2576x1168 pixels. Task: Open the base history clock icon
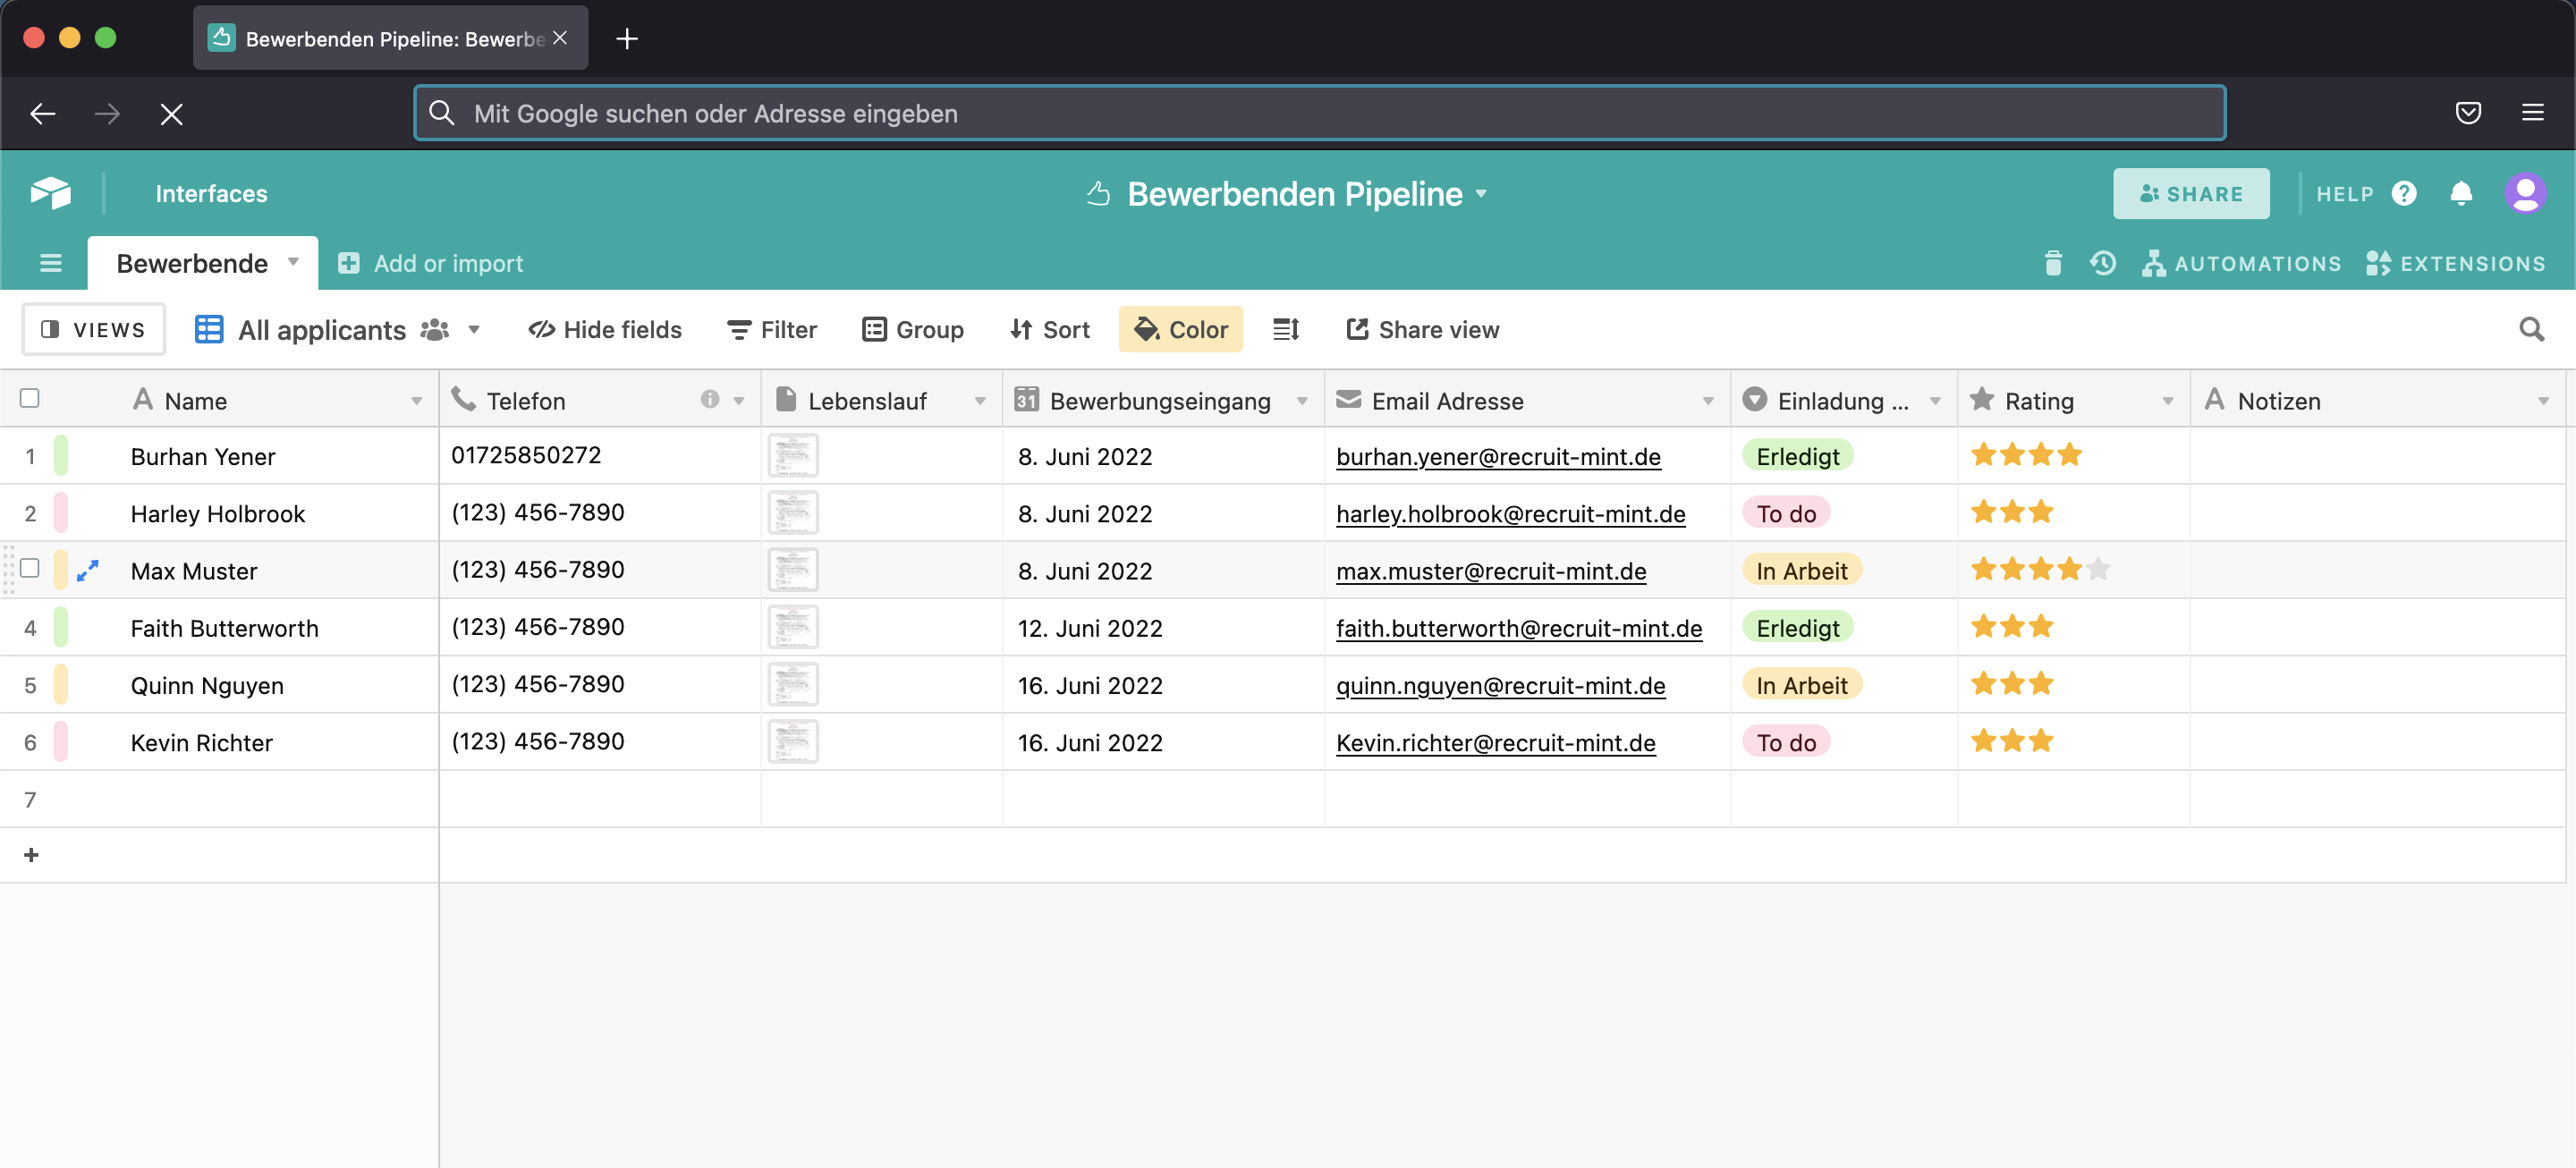click(x=2103, y=263)
